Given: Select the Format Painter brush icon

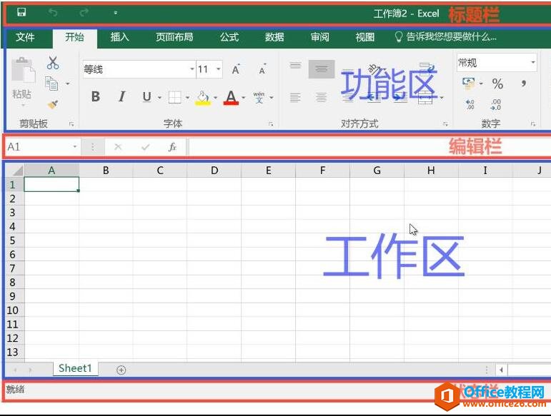Looking at the screenshot, I should 52,104.
